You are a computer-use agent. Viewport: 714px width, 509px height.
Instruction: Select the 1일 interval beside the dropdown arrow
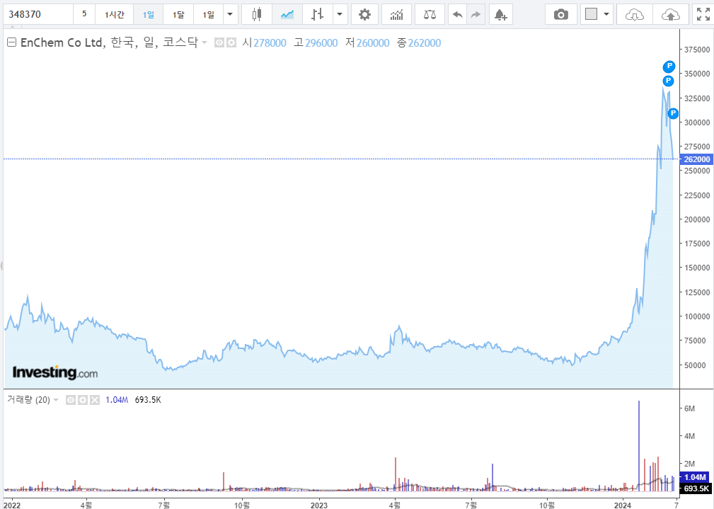(208, 14)
